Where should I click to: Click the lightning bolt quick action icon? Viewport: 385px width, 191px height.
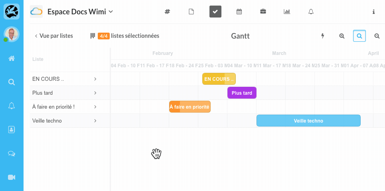(323, 36)
